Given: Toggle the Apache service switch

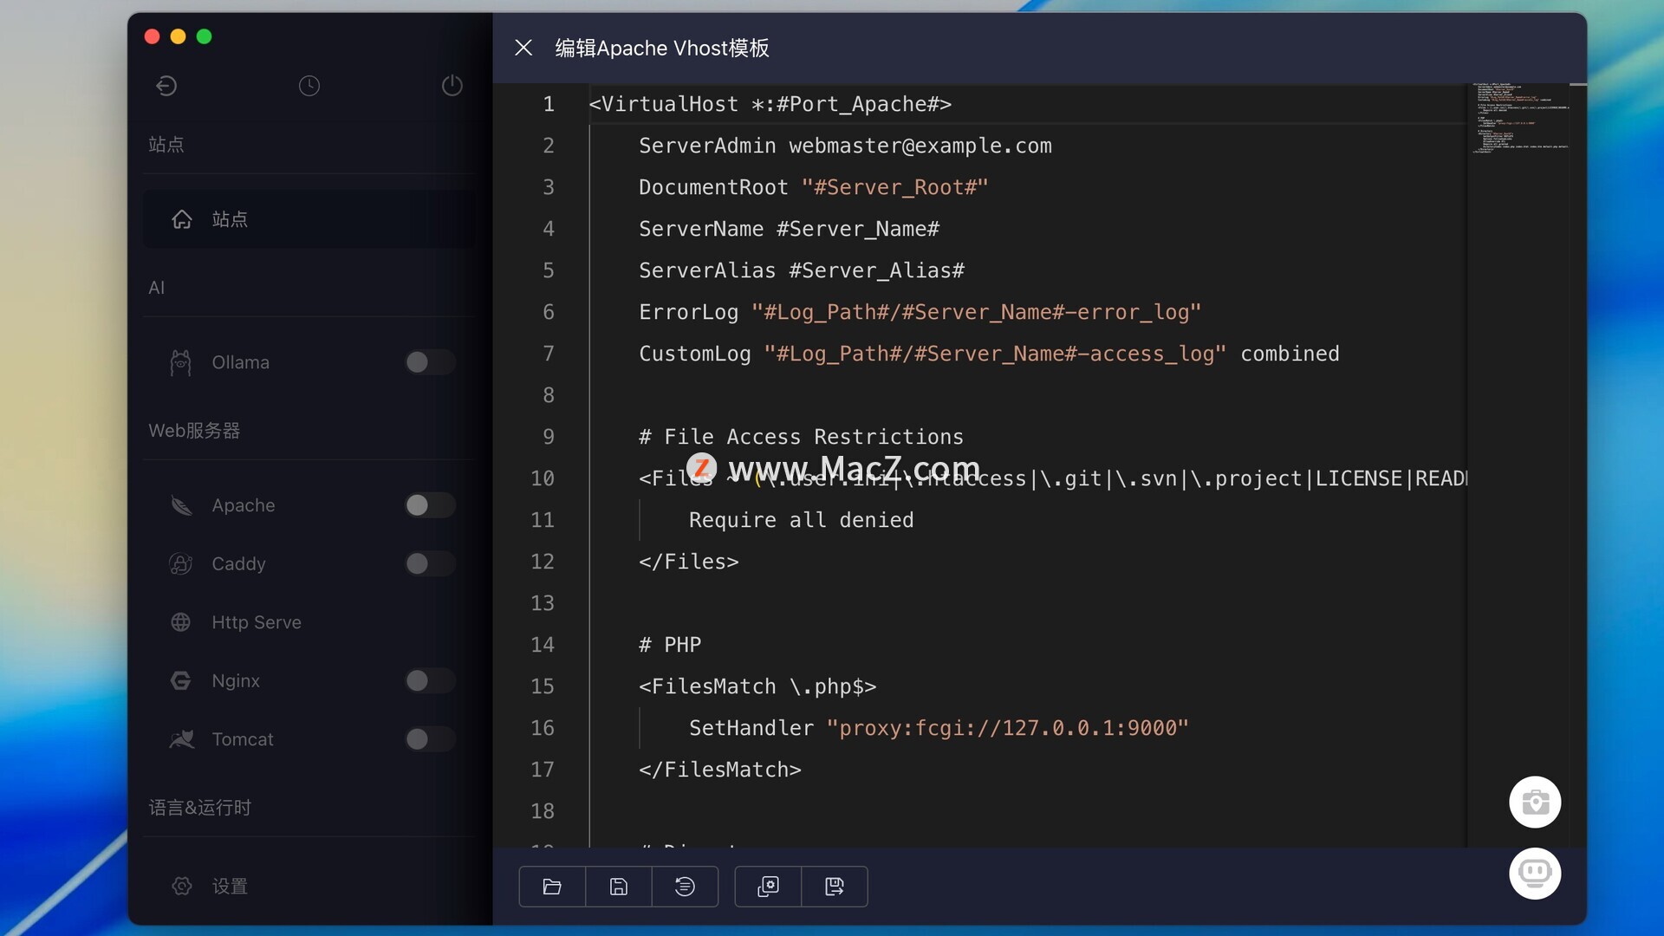Looking at the screenshot, I should point(430,505).
